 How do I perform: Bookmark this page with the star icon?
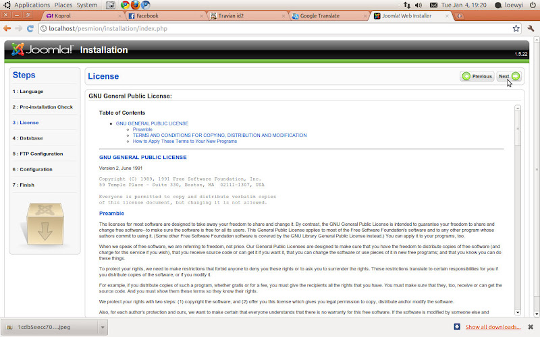(x=516, y=28)
